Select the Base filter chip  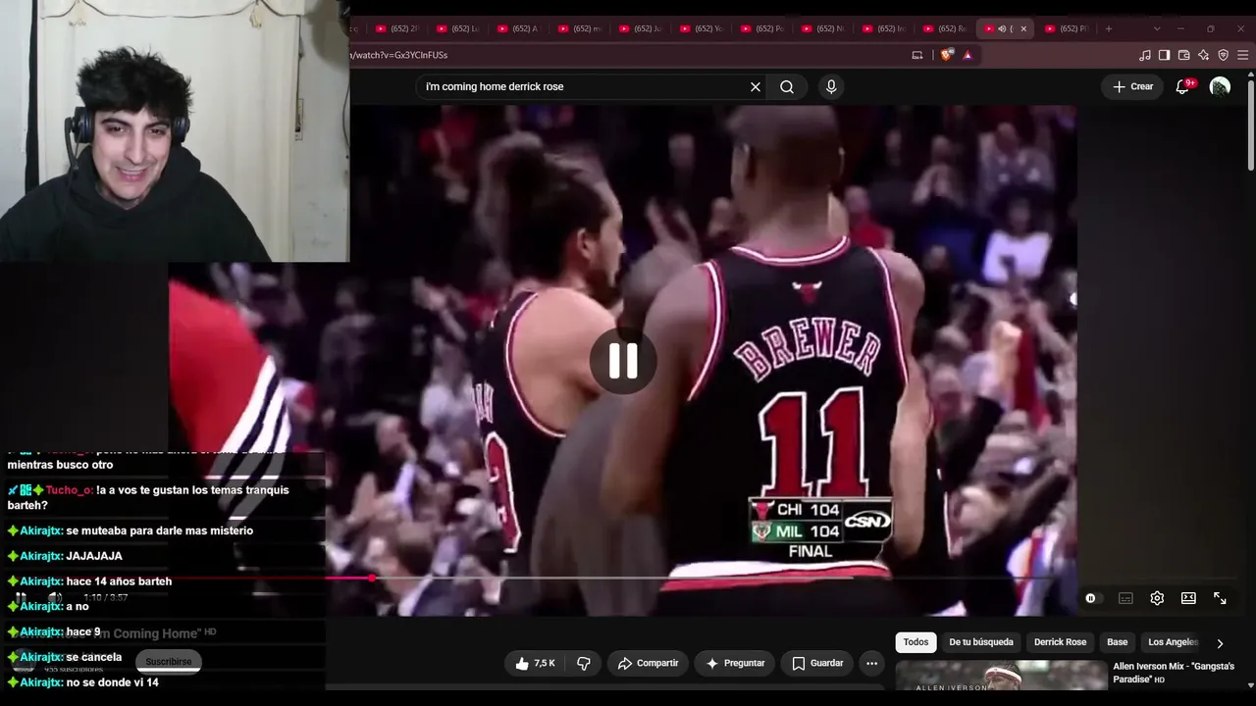[1118, 642]
